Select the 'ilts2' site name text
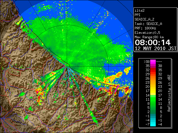 (140, 11)
